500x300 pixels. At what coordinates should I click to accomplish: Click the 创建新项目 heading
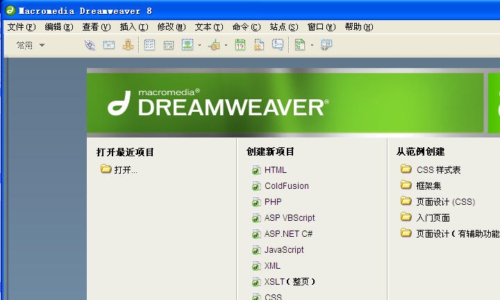pyautogui.click(x=270, y=151)
